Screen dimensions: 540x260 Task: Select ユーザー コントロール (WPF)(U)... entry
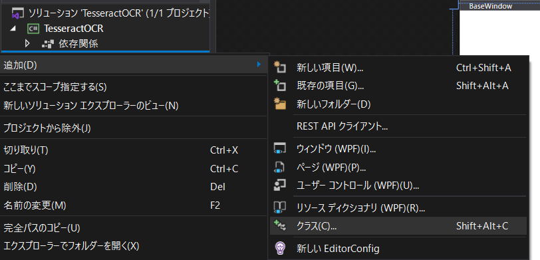(398, 186)
